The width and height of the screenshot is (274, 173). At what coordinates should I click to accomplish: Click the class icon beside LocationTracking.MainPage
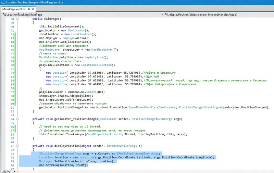tap(4, 14)
